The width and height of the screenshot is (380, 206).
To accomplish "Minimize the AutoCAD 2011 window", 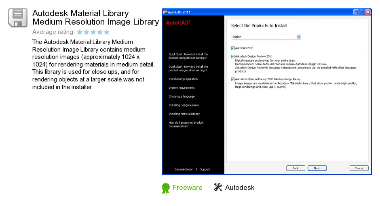I will coord(356,12).
